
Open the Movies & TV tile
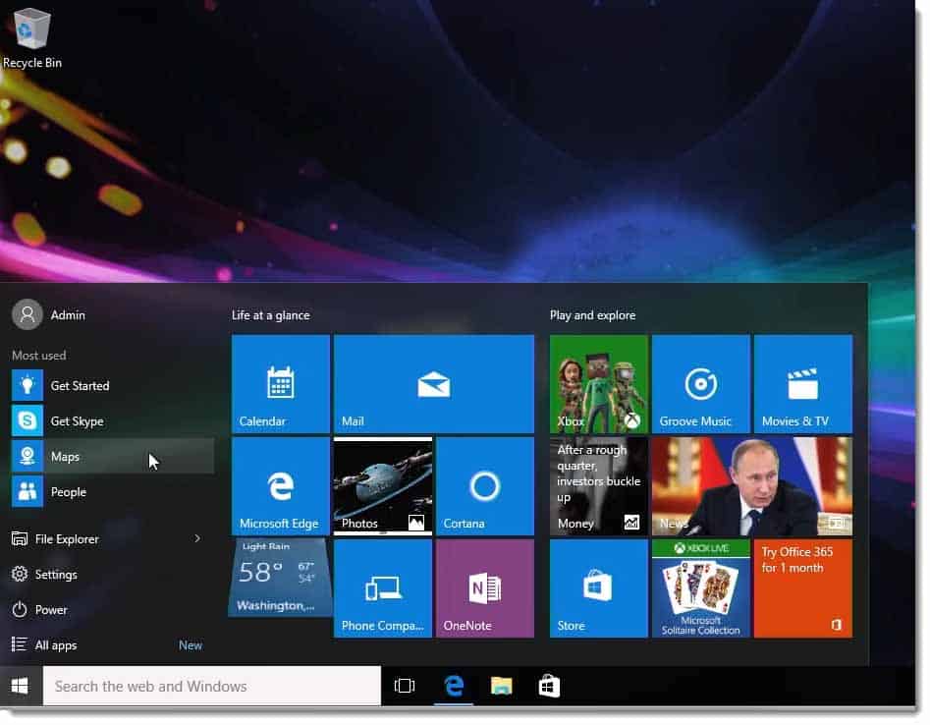point(803,384)
